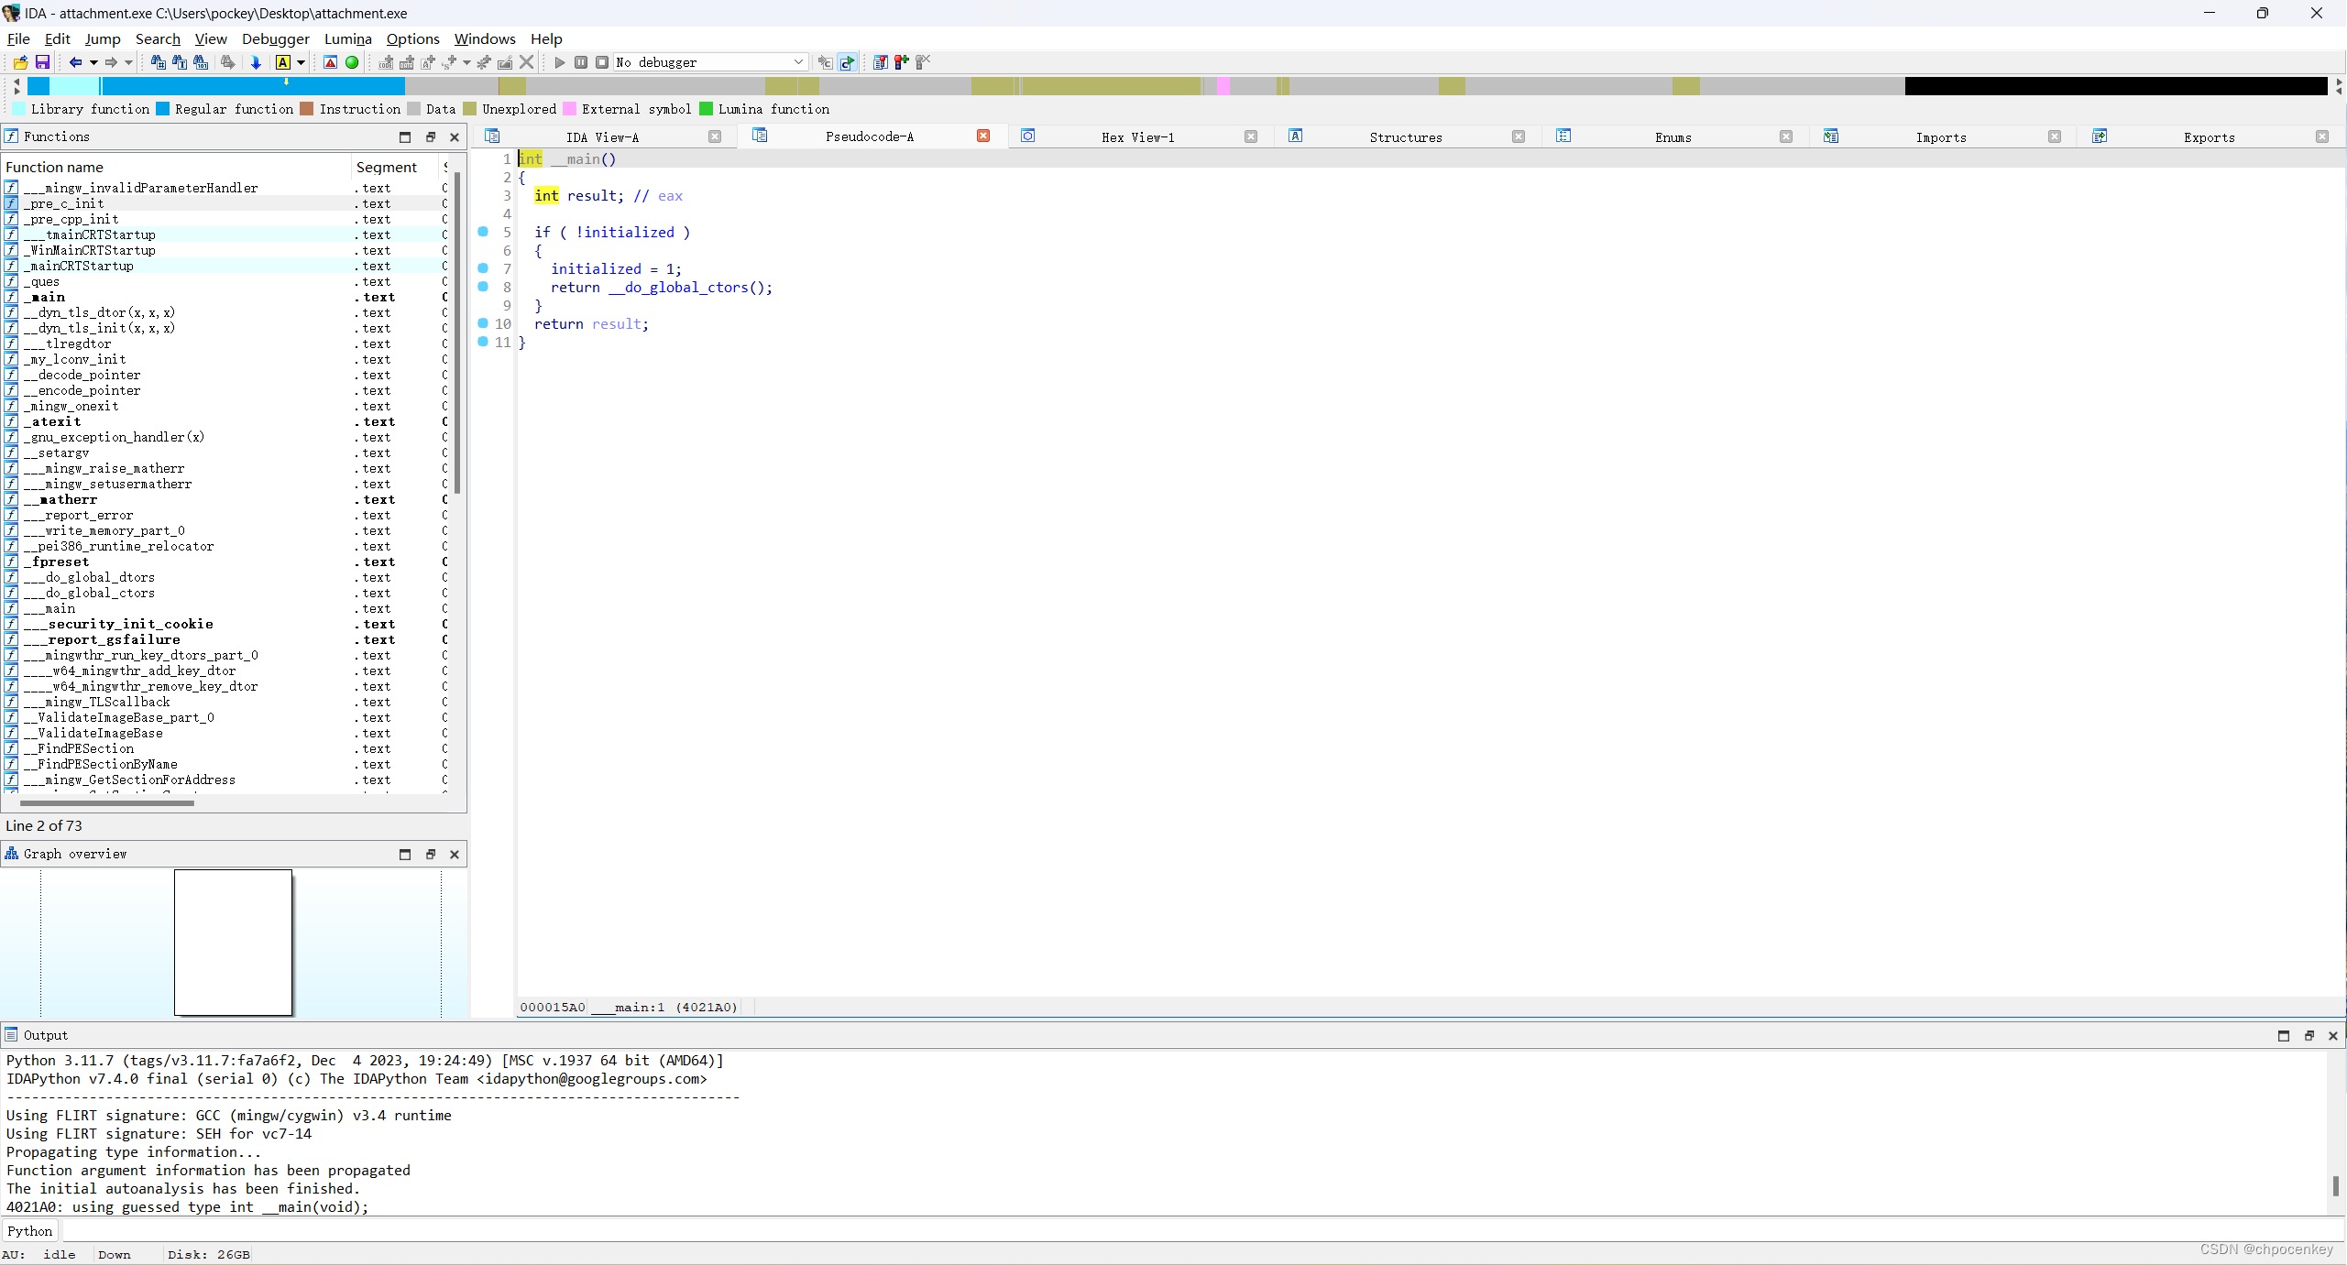This screenshot has width=2347, height=1265.
Task: Click the breakpoint list icon
Action: (880, 62)
